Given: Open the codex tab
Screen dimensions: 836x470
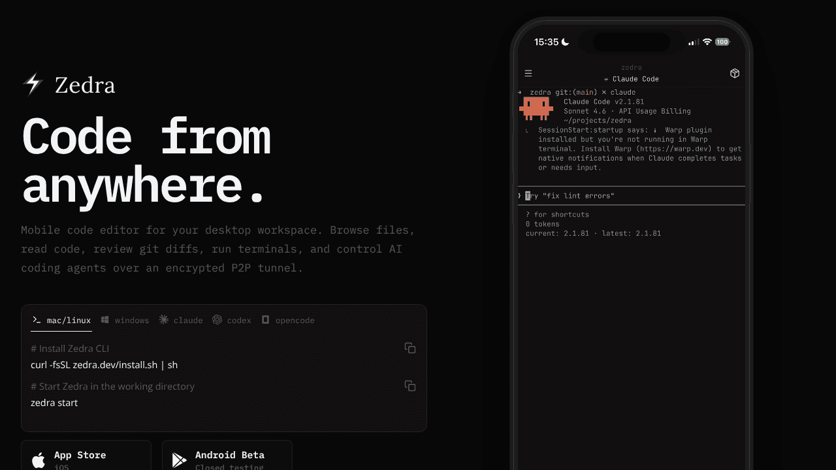Looking at the screenshot, I should pos(232,320).
